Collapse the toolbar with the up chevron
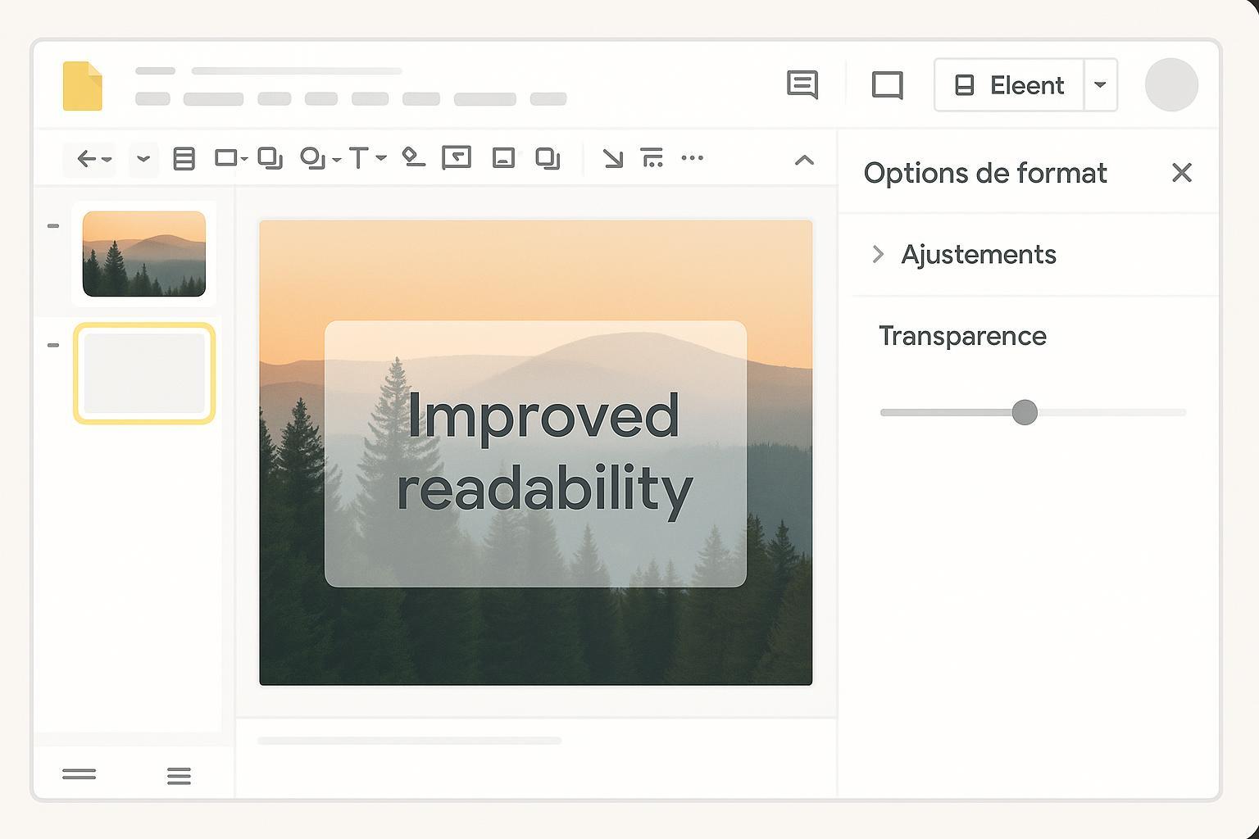This screenshot has height=839, width=1259. [x=804, y=160]
